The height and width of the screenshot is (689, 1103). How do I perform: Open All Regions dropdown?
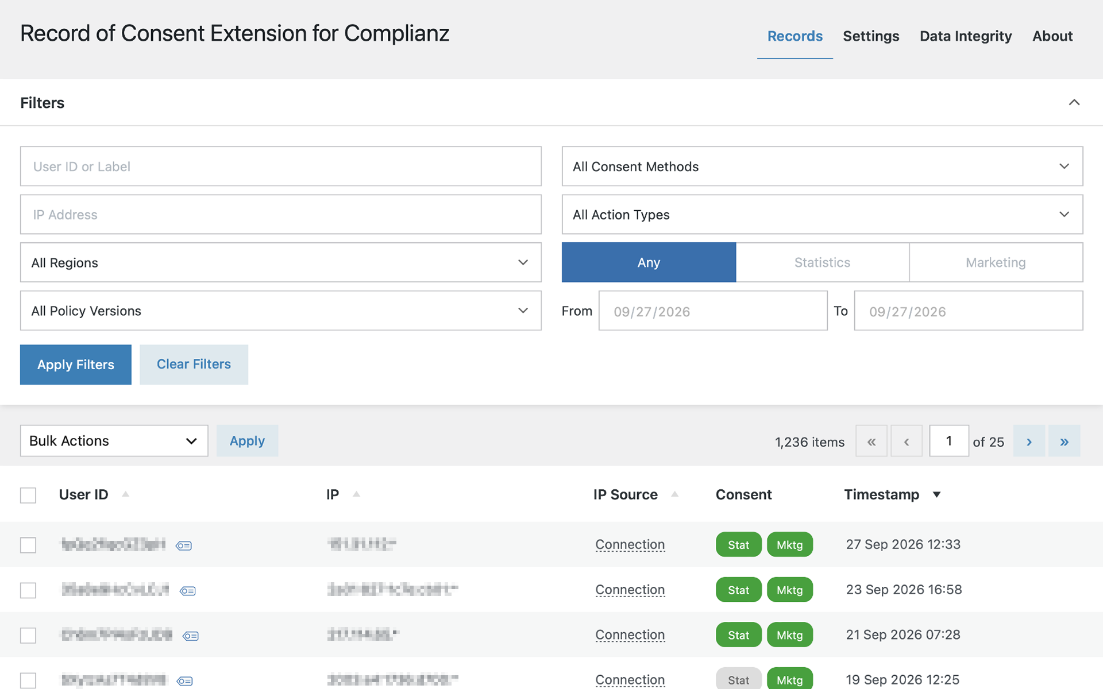click(x=280, y=262)
